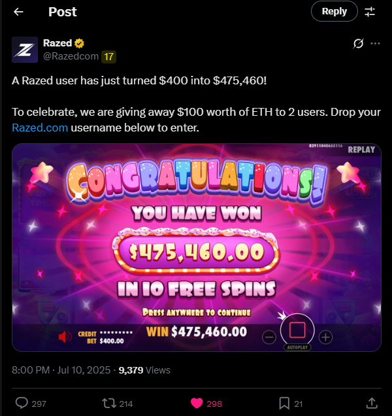Click the 9,379 Views count
Image resolution: width=392 pixels, height=416 pixels.
[x=144, y=370]
